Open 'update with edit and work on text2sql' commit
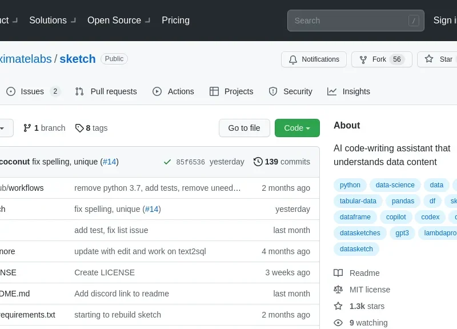This screenshot has width=457, height=329. [x=140, y=251]
